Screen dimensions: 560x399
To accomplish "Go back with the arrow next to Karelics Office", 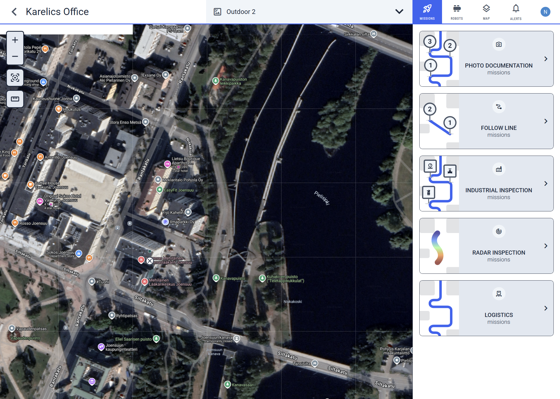I will tap(14, 11).
